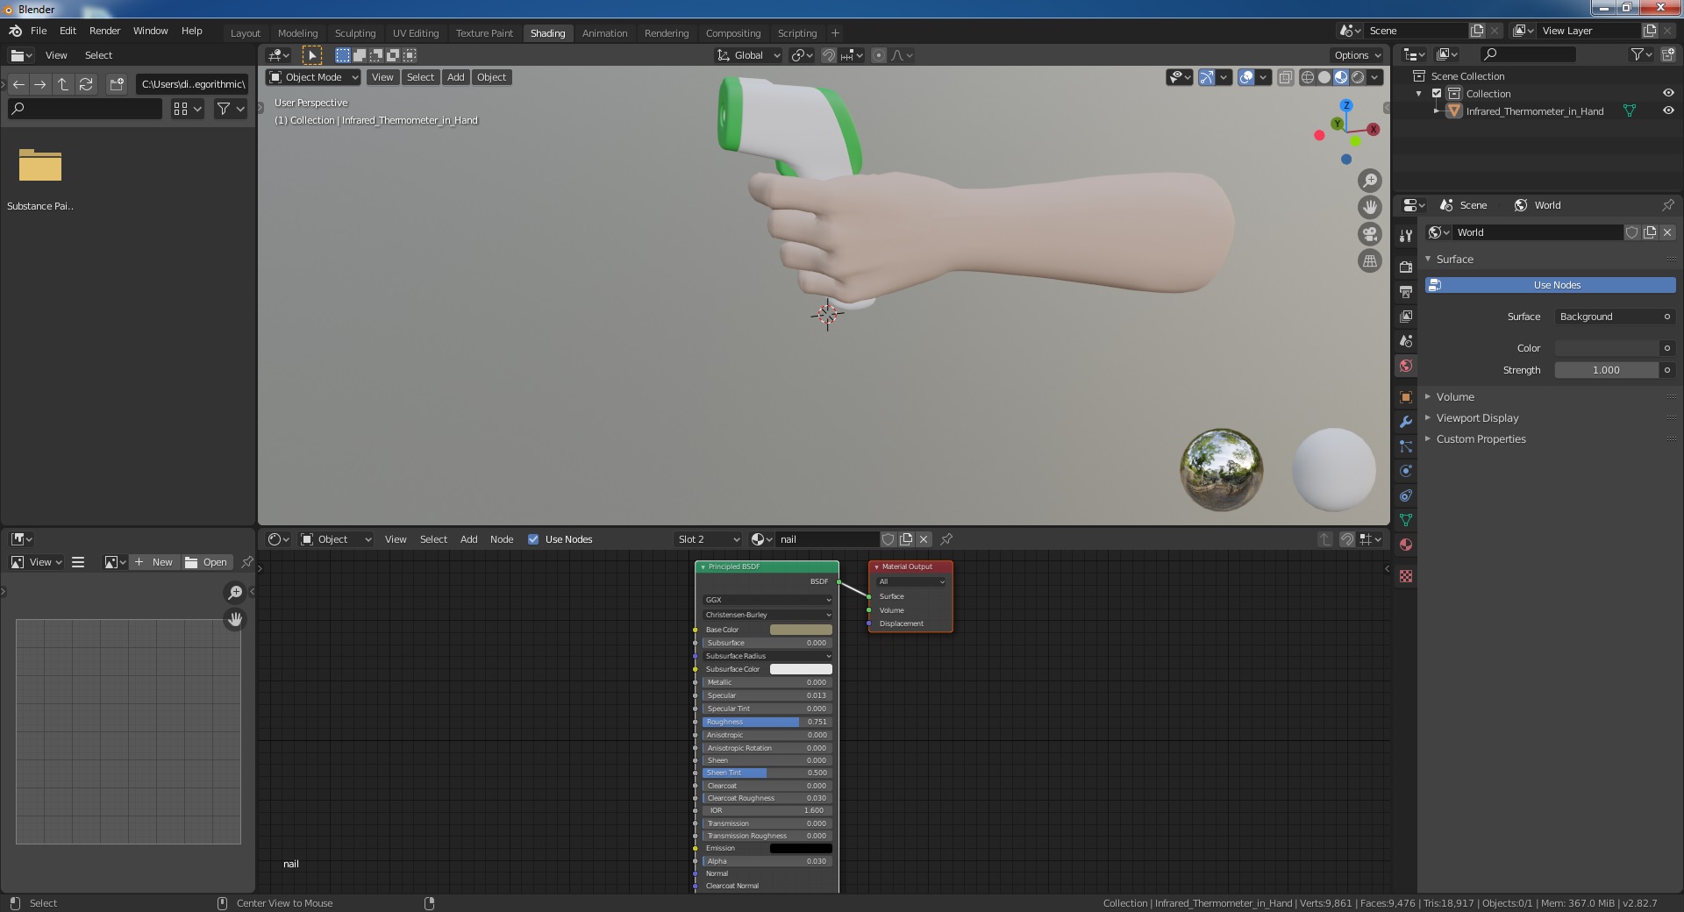Viewport: 1684px width, 912px height.
Task: Click the world Use Nodes button
Action: click(1550, 285)
